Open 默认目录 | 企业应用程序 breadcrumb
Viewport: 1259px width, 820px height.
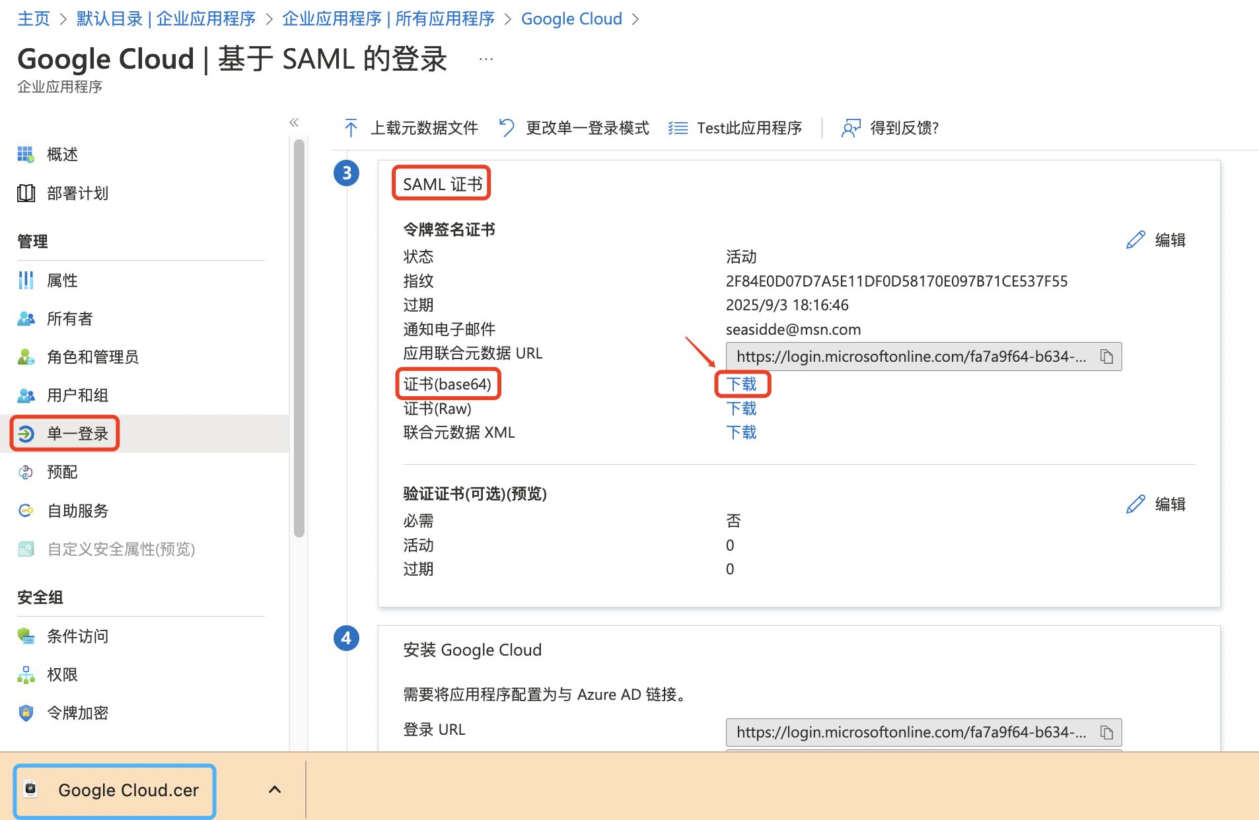166,18
